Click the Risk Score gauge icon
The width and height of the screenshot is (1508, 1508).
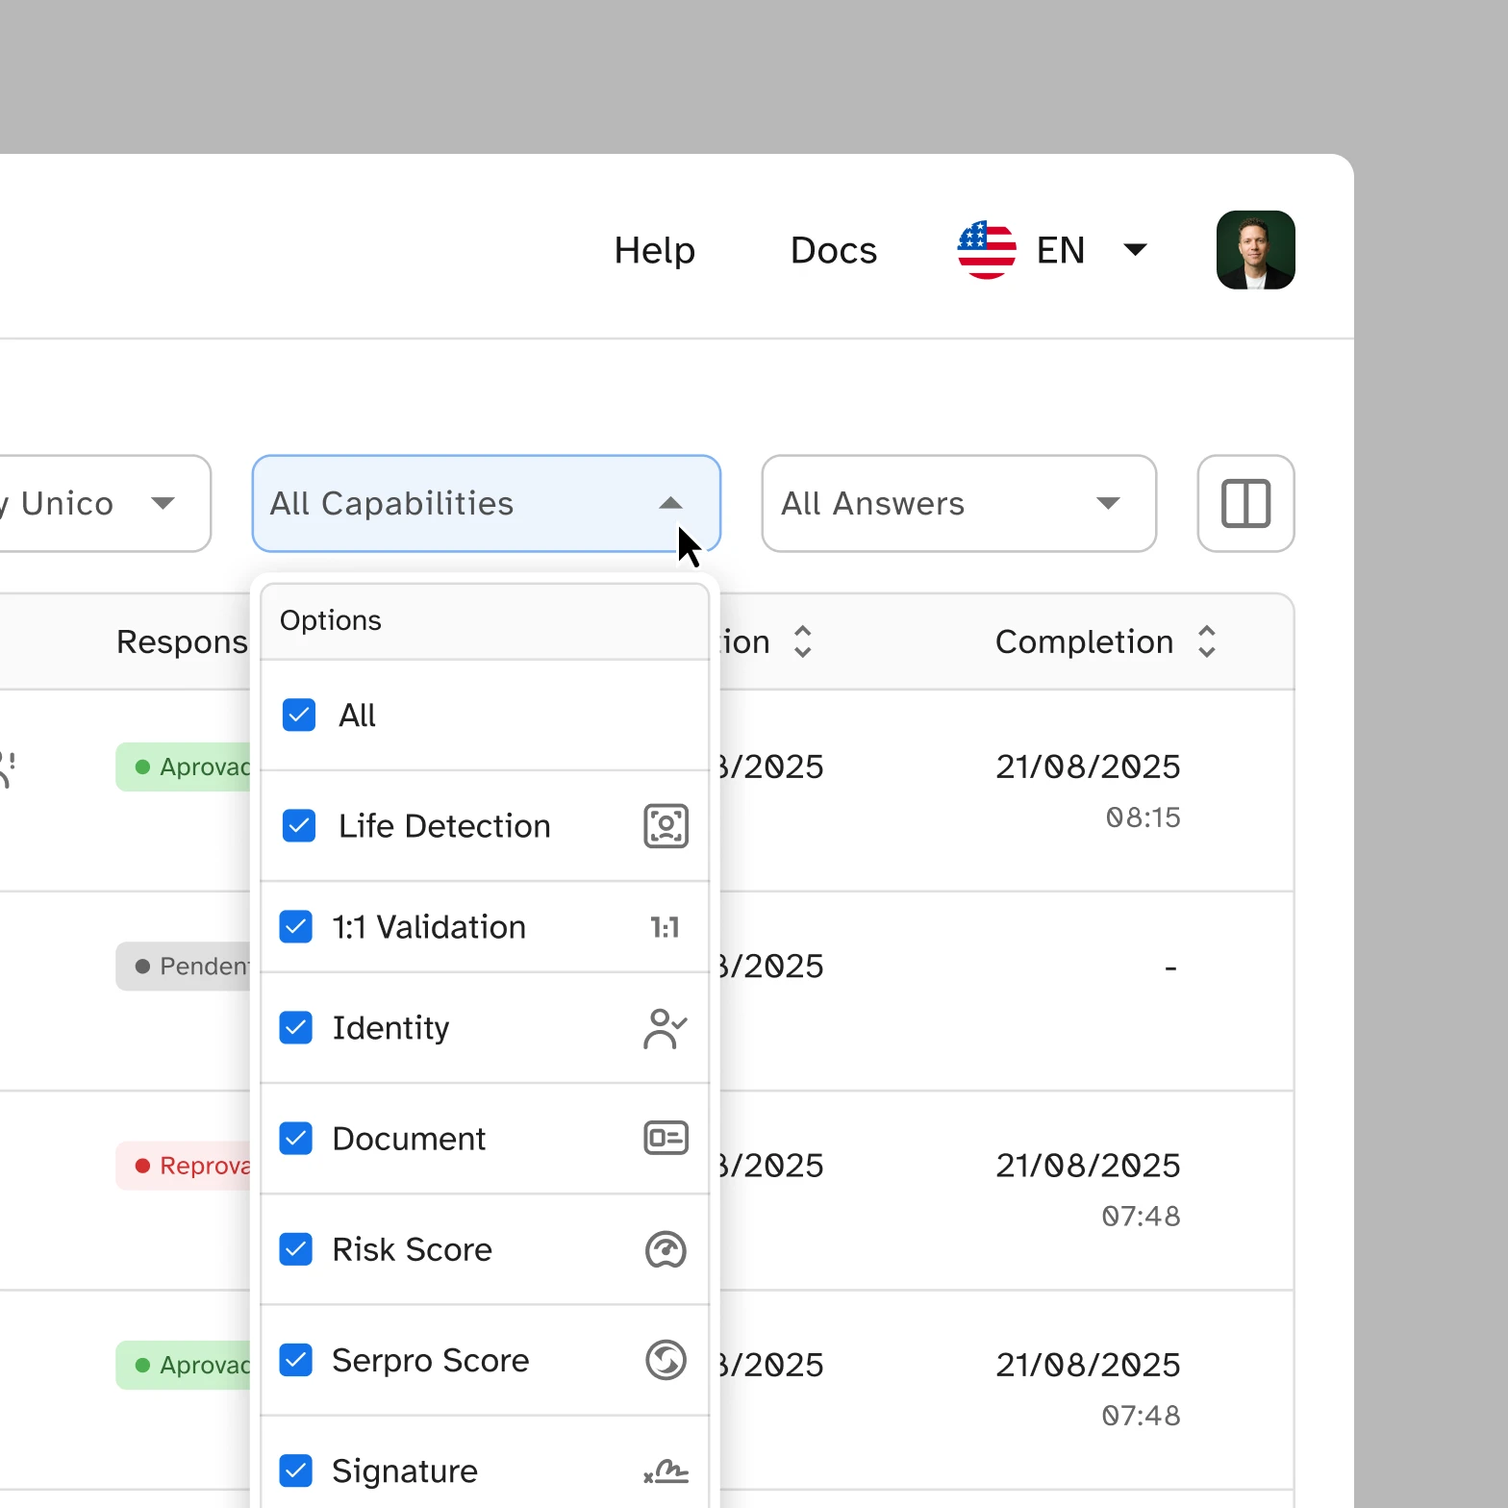pos(666,1249)
